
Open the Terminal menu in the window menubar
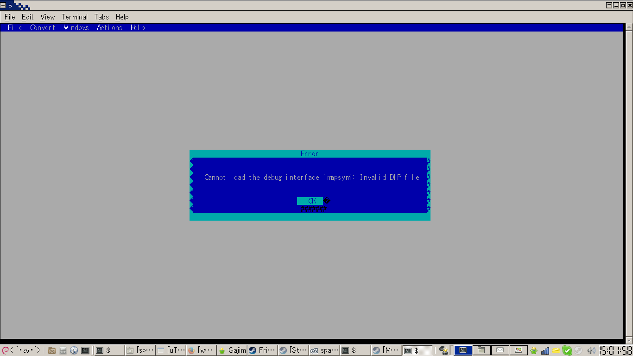click(74, 17)
